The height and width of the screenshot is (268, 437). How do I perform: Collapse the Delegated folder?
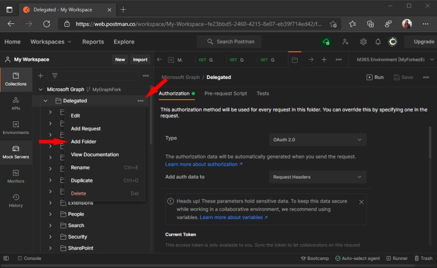click(45, 101)
